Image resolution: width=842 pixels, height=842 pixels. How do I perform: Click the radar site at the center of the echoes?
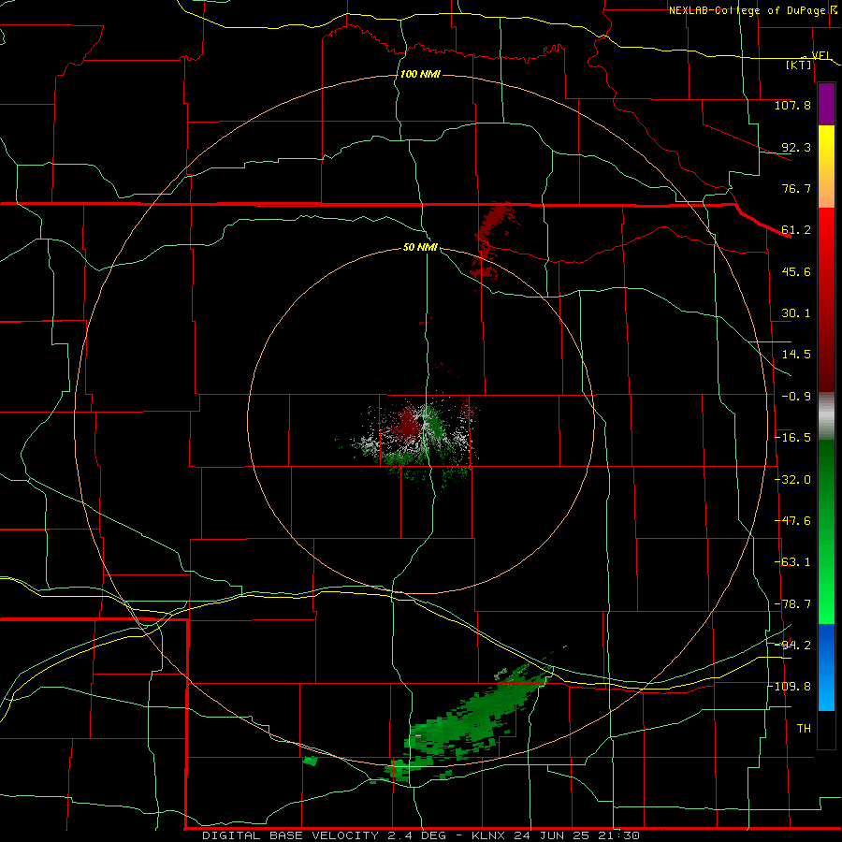coord(422,421)
